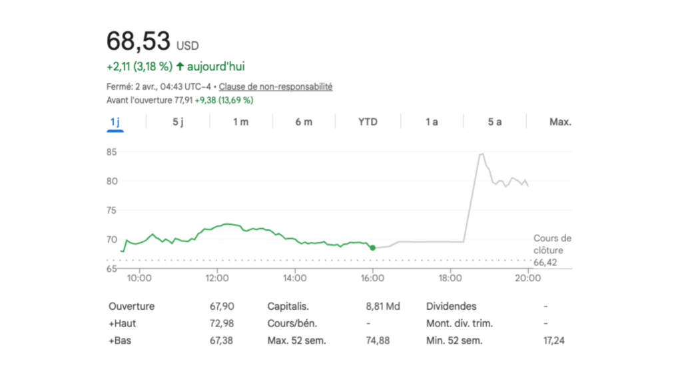Click the Min. 52 sem. value 17,24
The width and height of the screenshot is (682, 383).
pyautogui.click(x=556, y=340)
